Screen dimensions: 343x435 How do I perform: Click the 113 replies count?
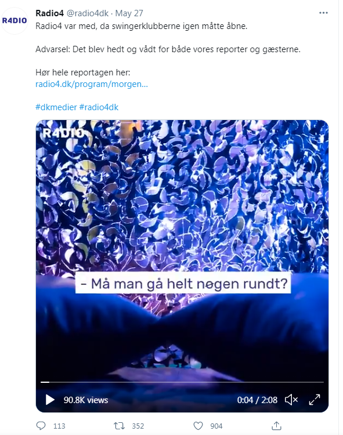59,426
